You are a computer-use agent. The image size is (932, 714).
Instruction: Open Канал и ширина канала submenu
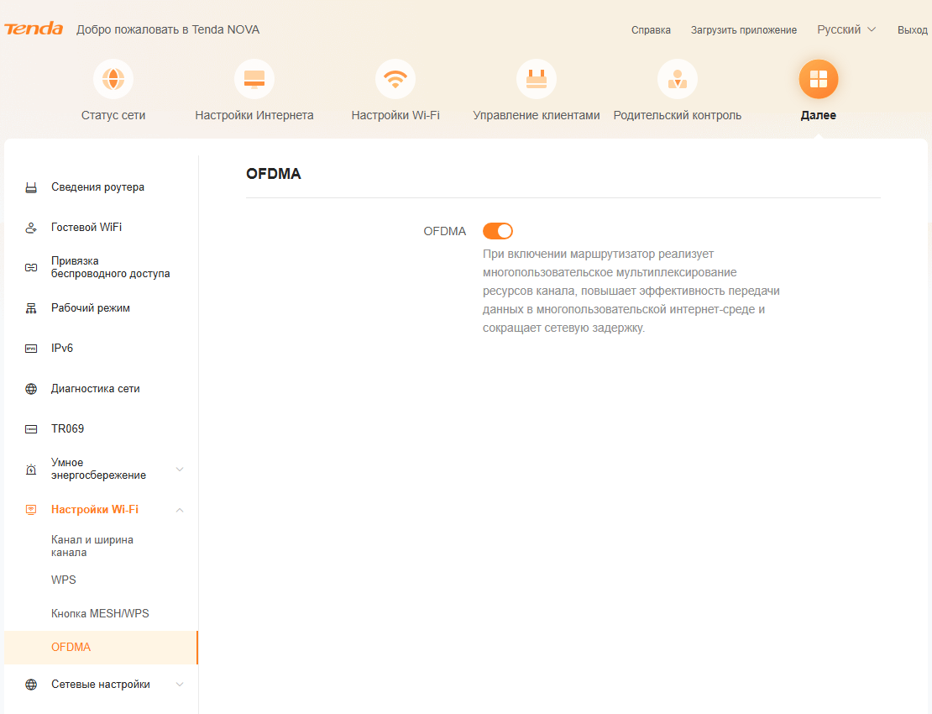[x=92, y=546]
